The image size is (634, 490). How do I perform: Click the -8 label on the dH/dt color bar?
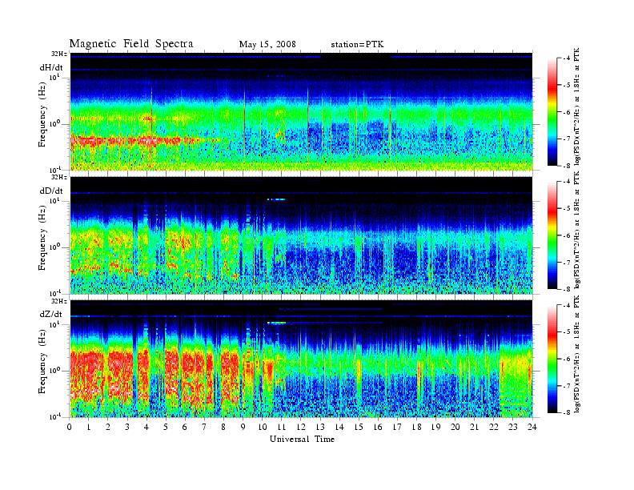tap(566, 166)
